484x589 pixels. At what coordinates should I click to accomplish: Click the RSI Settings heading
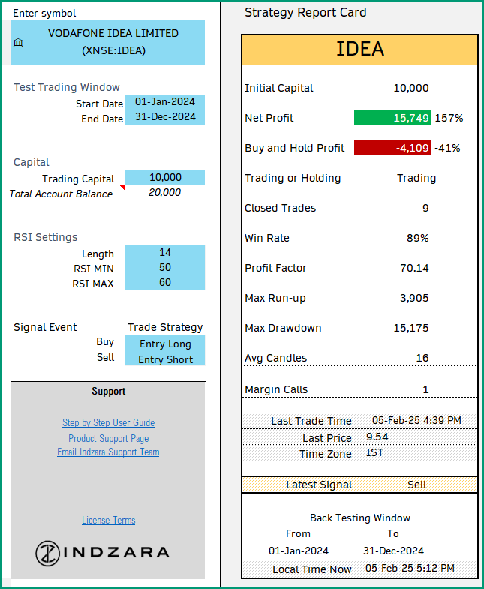click(46, 237)
